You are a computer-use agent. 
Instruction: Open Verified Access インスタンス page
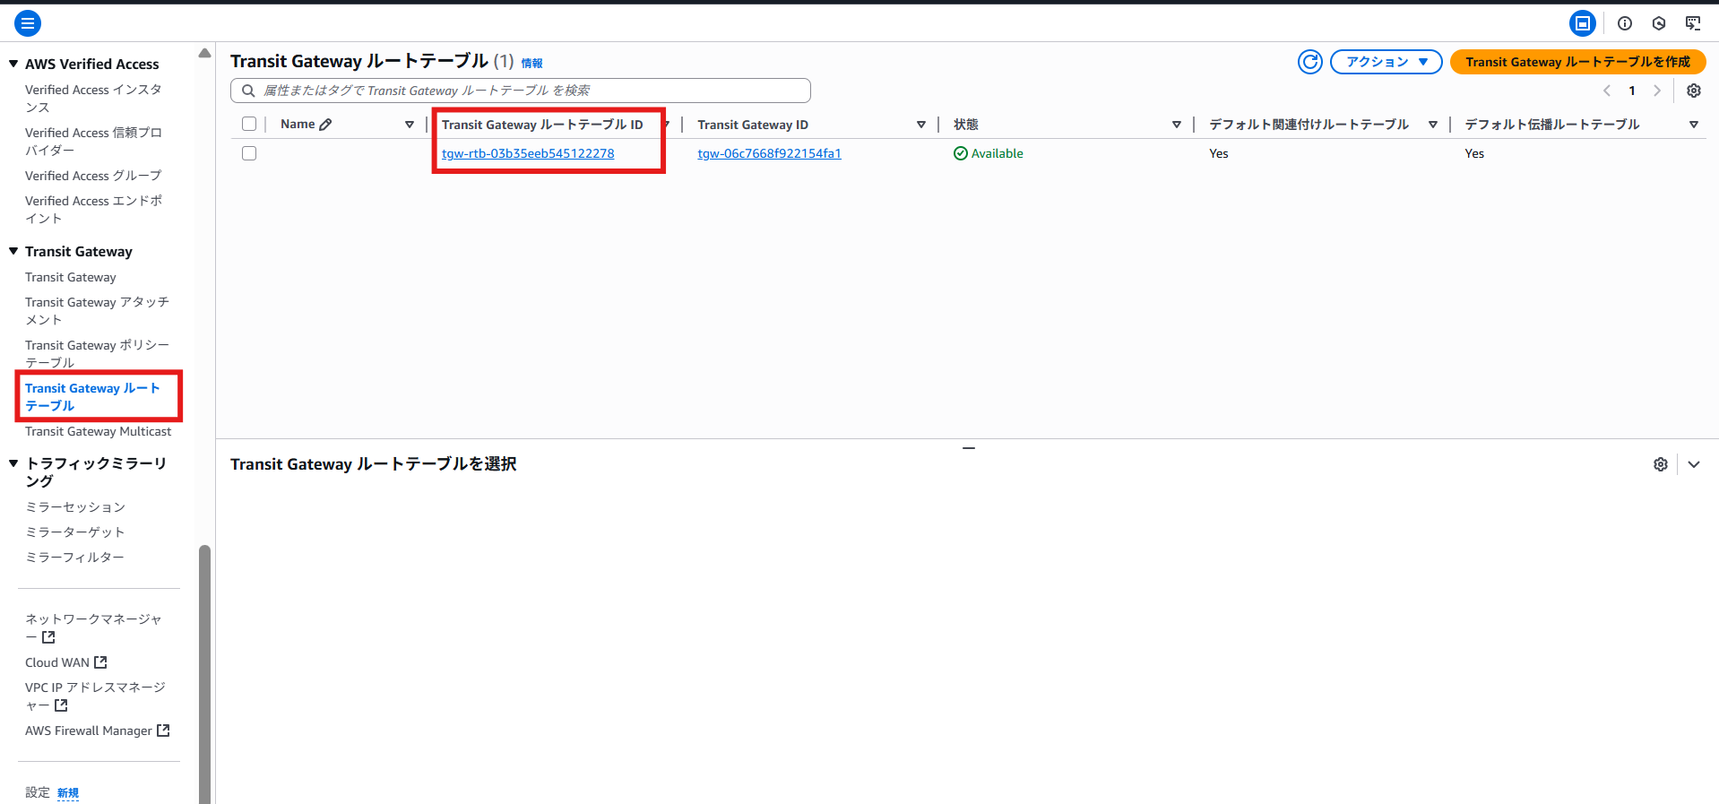click(x=93, y=99)
